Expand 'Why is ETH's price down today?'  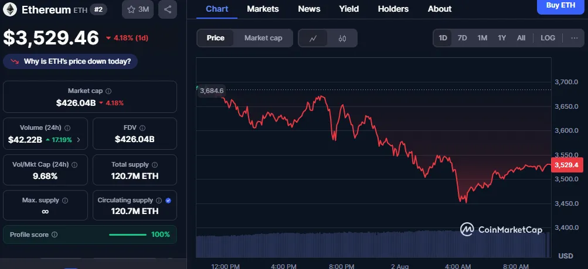[x=70, y=61]
